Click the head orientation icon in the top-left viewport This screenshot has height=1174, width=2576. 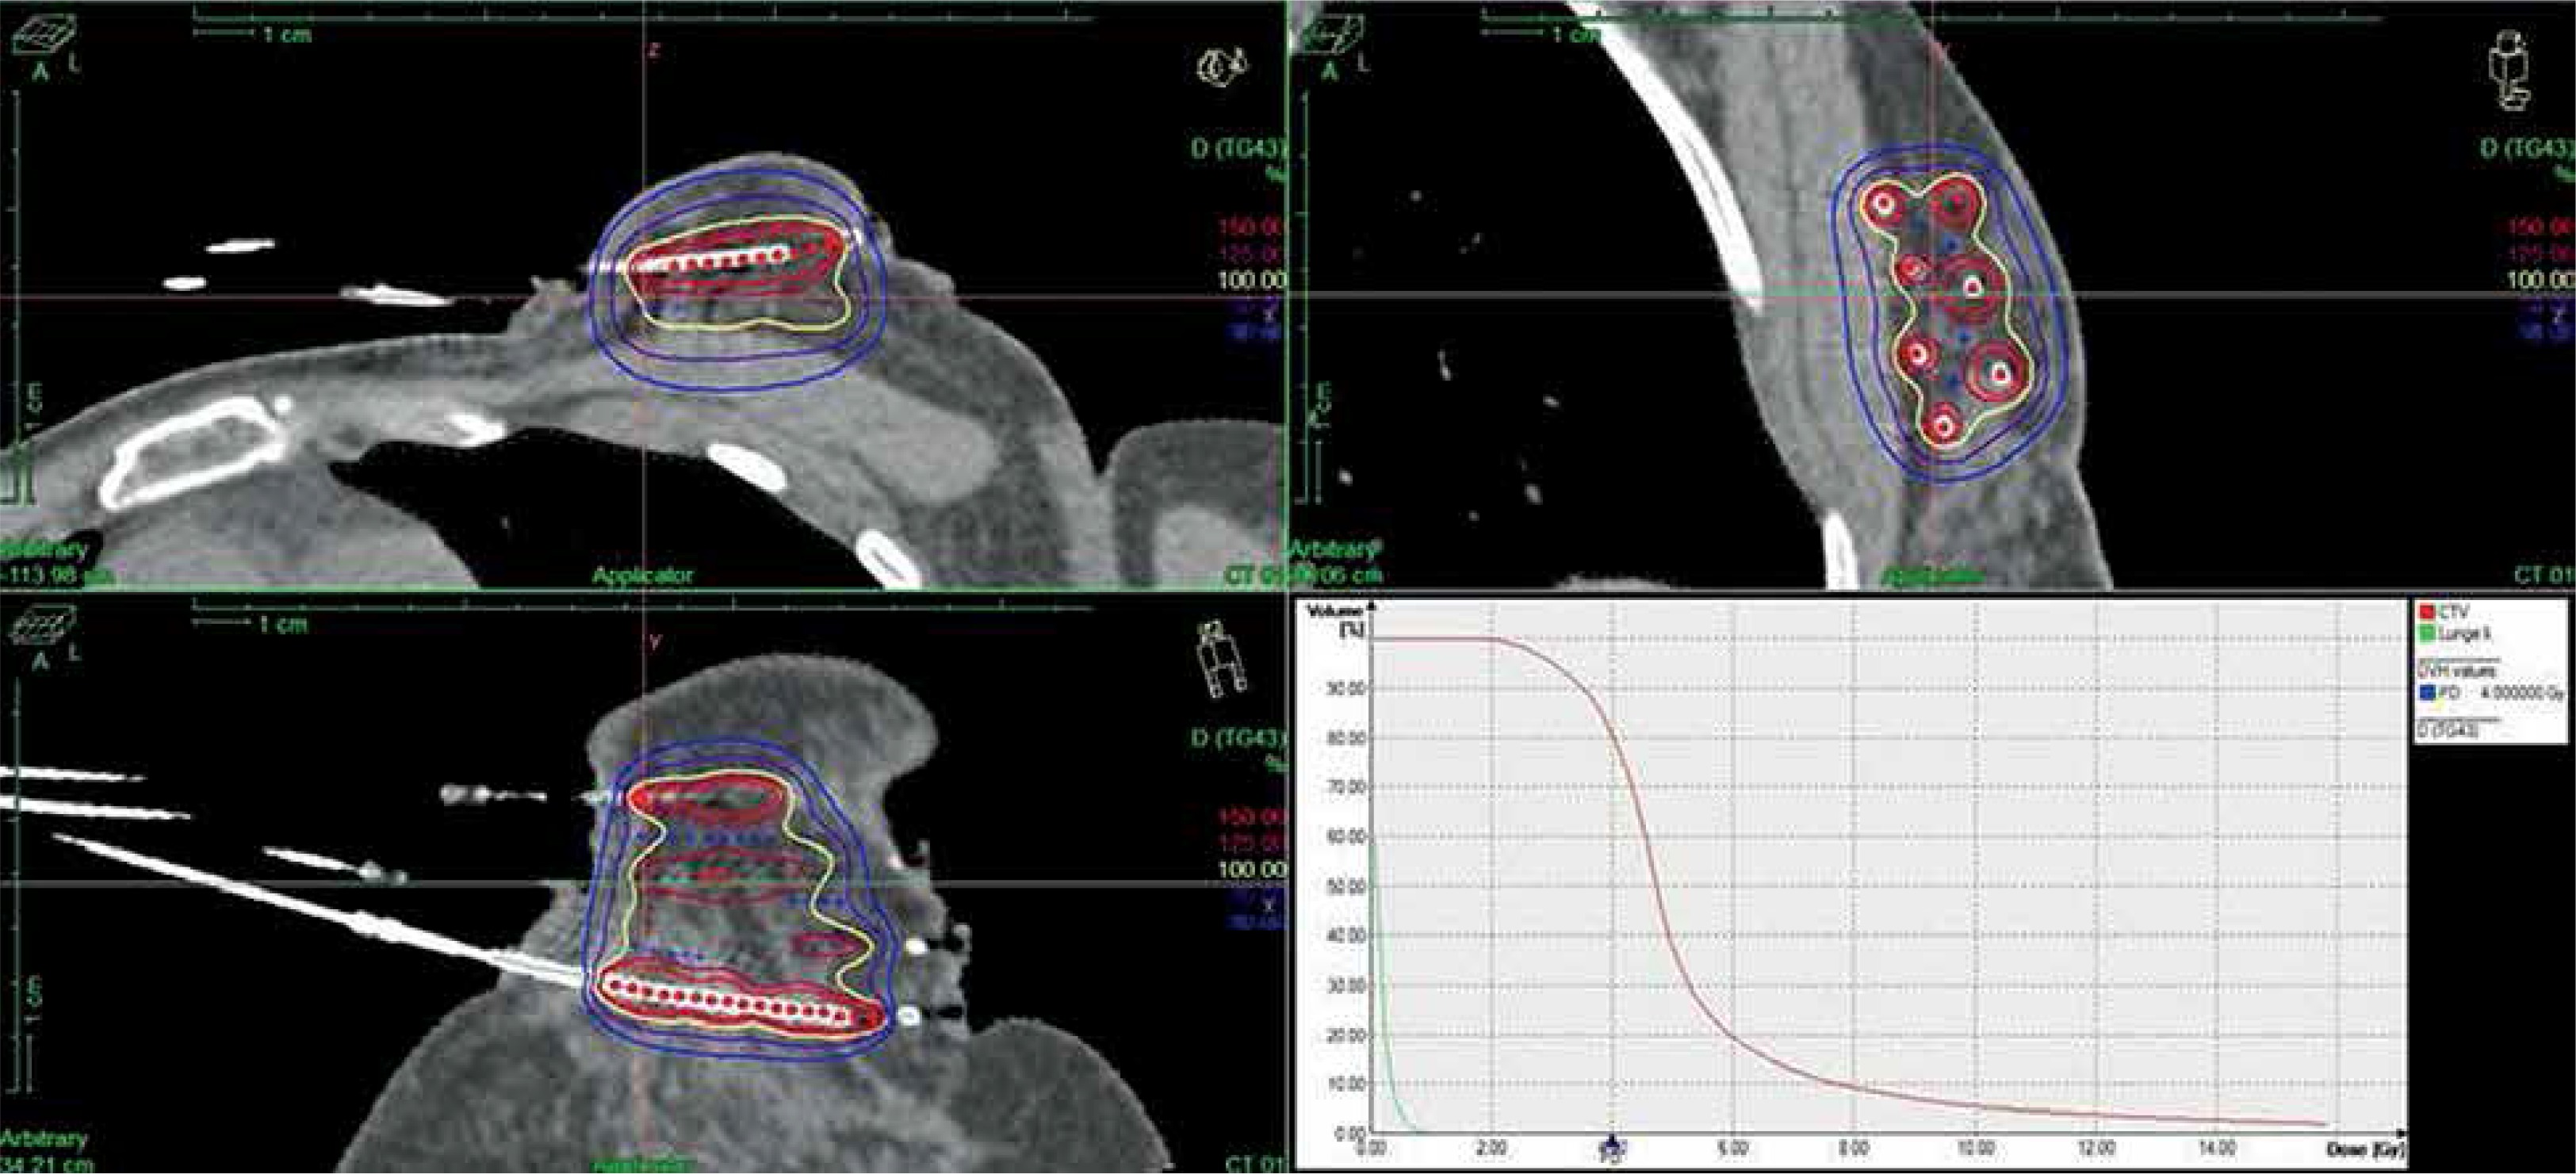1222,66
